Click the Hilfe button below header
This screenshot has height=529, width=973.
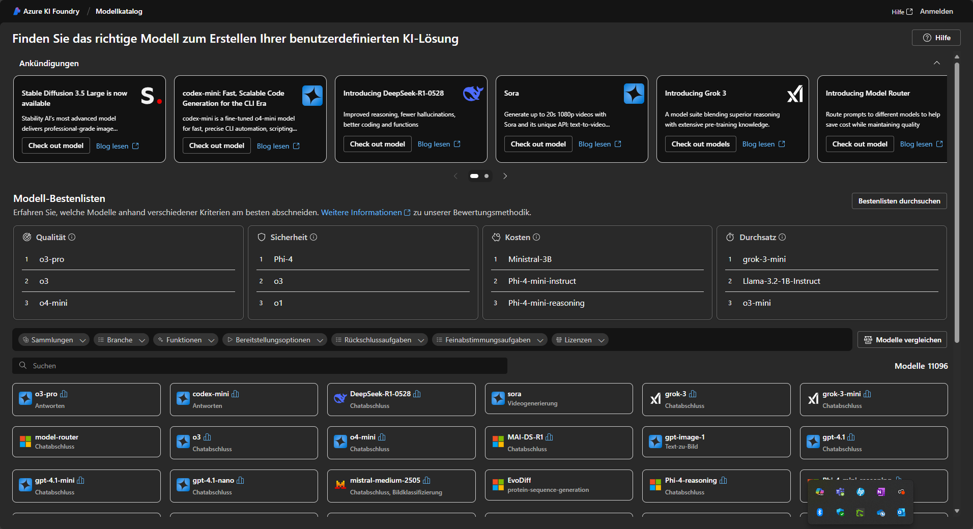936,38
